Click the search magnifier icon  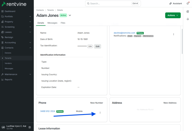click(x=88, y=3)
